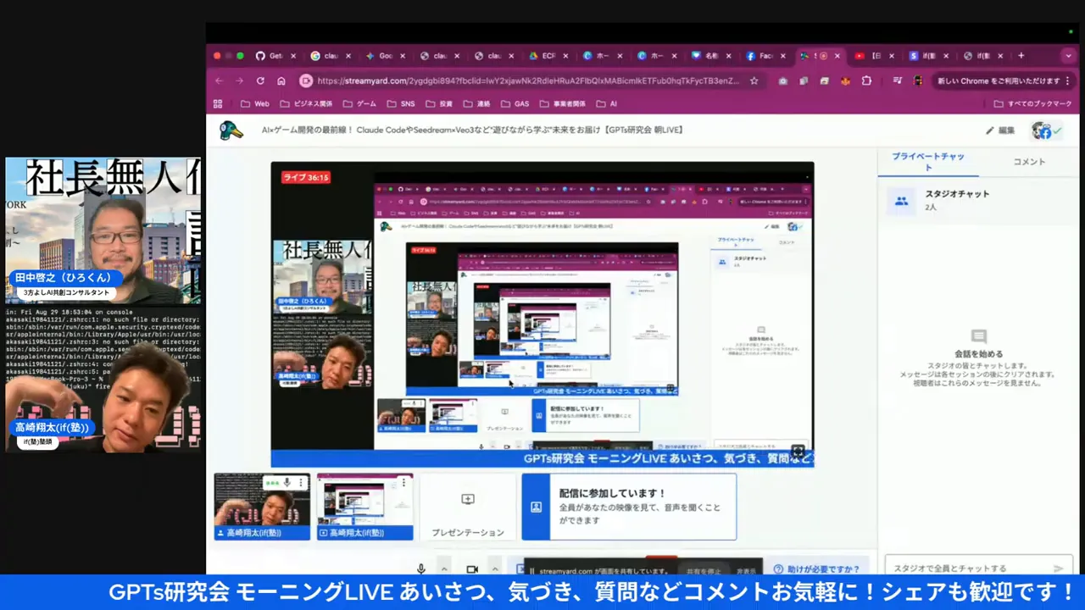Open the Chrome extensions puzzle icon
Screen dimensions: 1085x610
point(866,80)
